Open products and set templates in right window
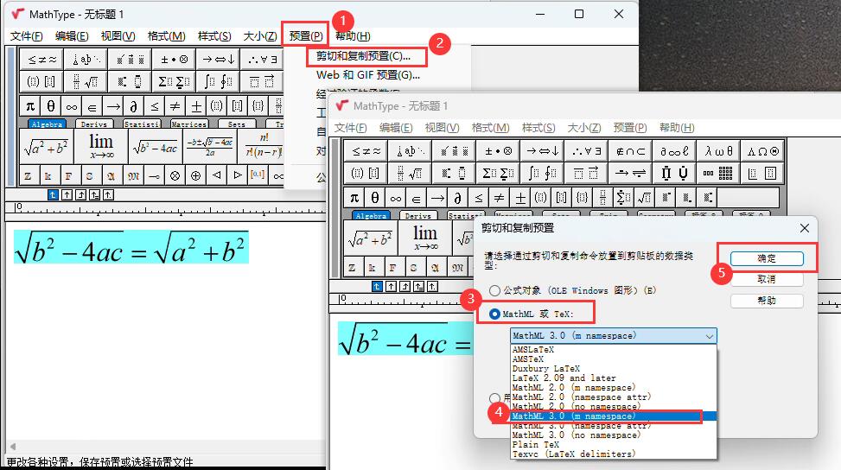Viewport: 841px width, 470px height. tap(675, 173)
